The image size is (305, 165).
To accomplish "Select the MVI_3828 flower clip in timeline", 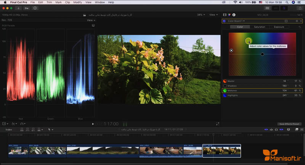I will [222, 151].
